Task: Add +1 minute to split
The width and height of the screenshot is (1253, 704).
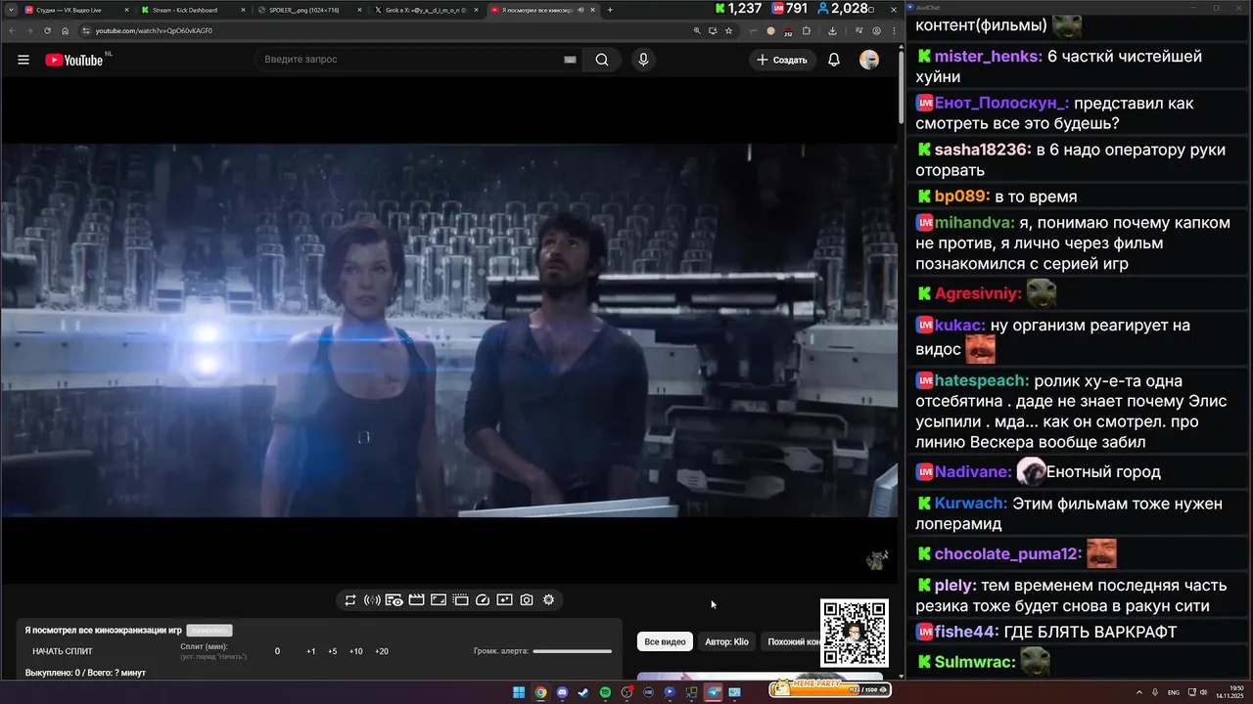Action: click(x=310, y=651)
